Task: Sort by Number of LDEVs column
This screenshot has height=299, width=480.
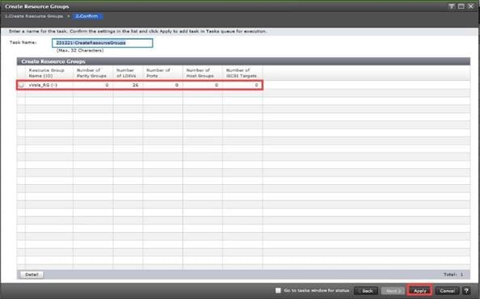Action: [128, 73]
